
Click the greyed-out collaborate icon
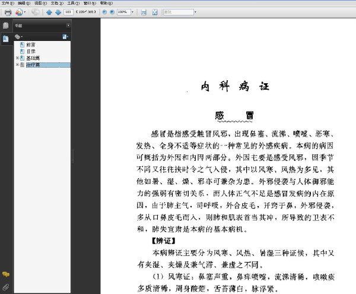pos(35,12)
